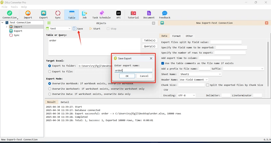Viewport: 271px width, 143px height.
Task: Select Overwrite Data export mode
Action: tap(49, 94)
